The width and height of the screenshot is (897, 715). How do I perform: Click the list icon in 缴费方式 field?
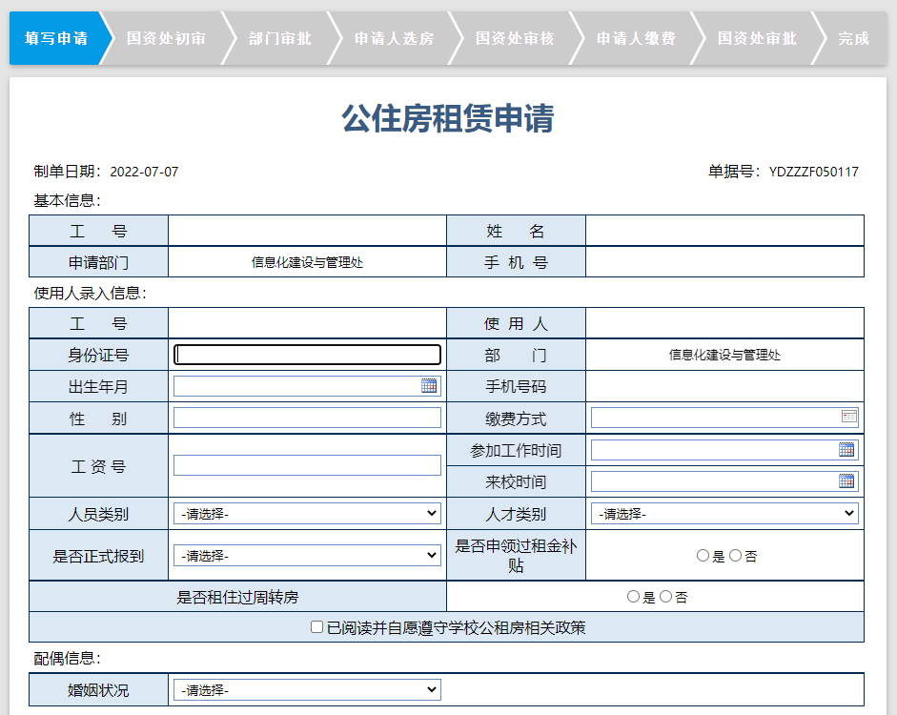point(849,417)
